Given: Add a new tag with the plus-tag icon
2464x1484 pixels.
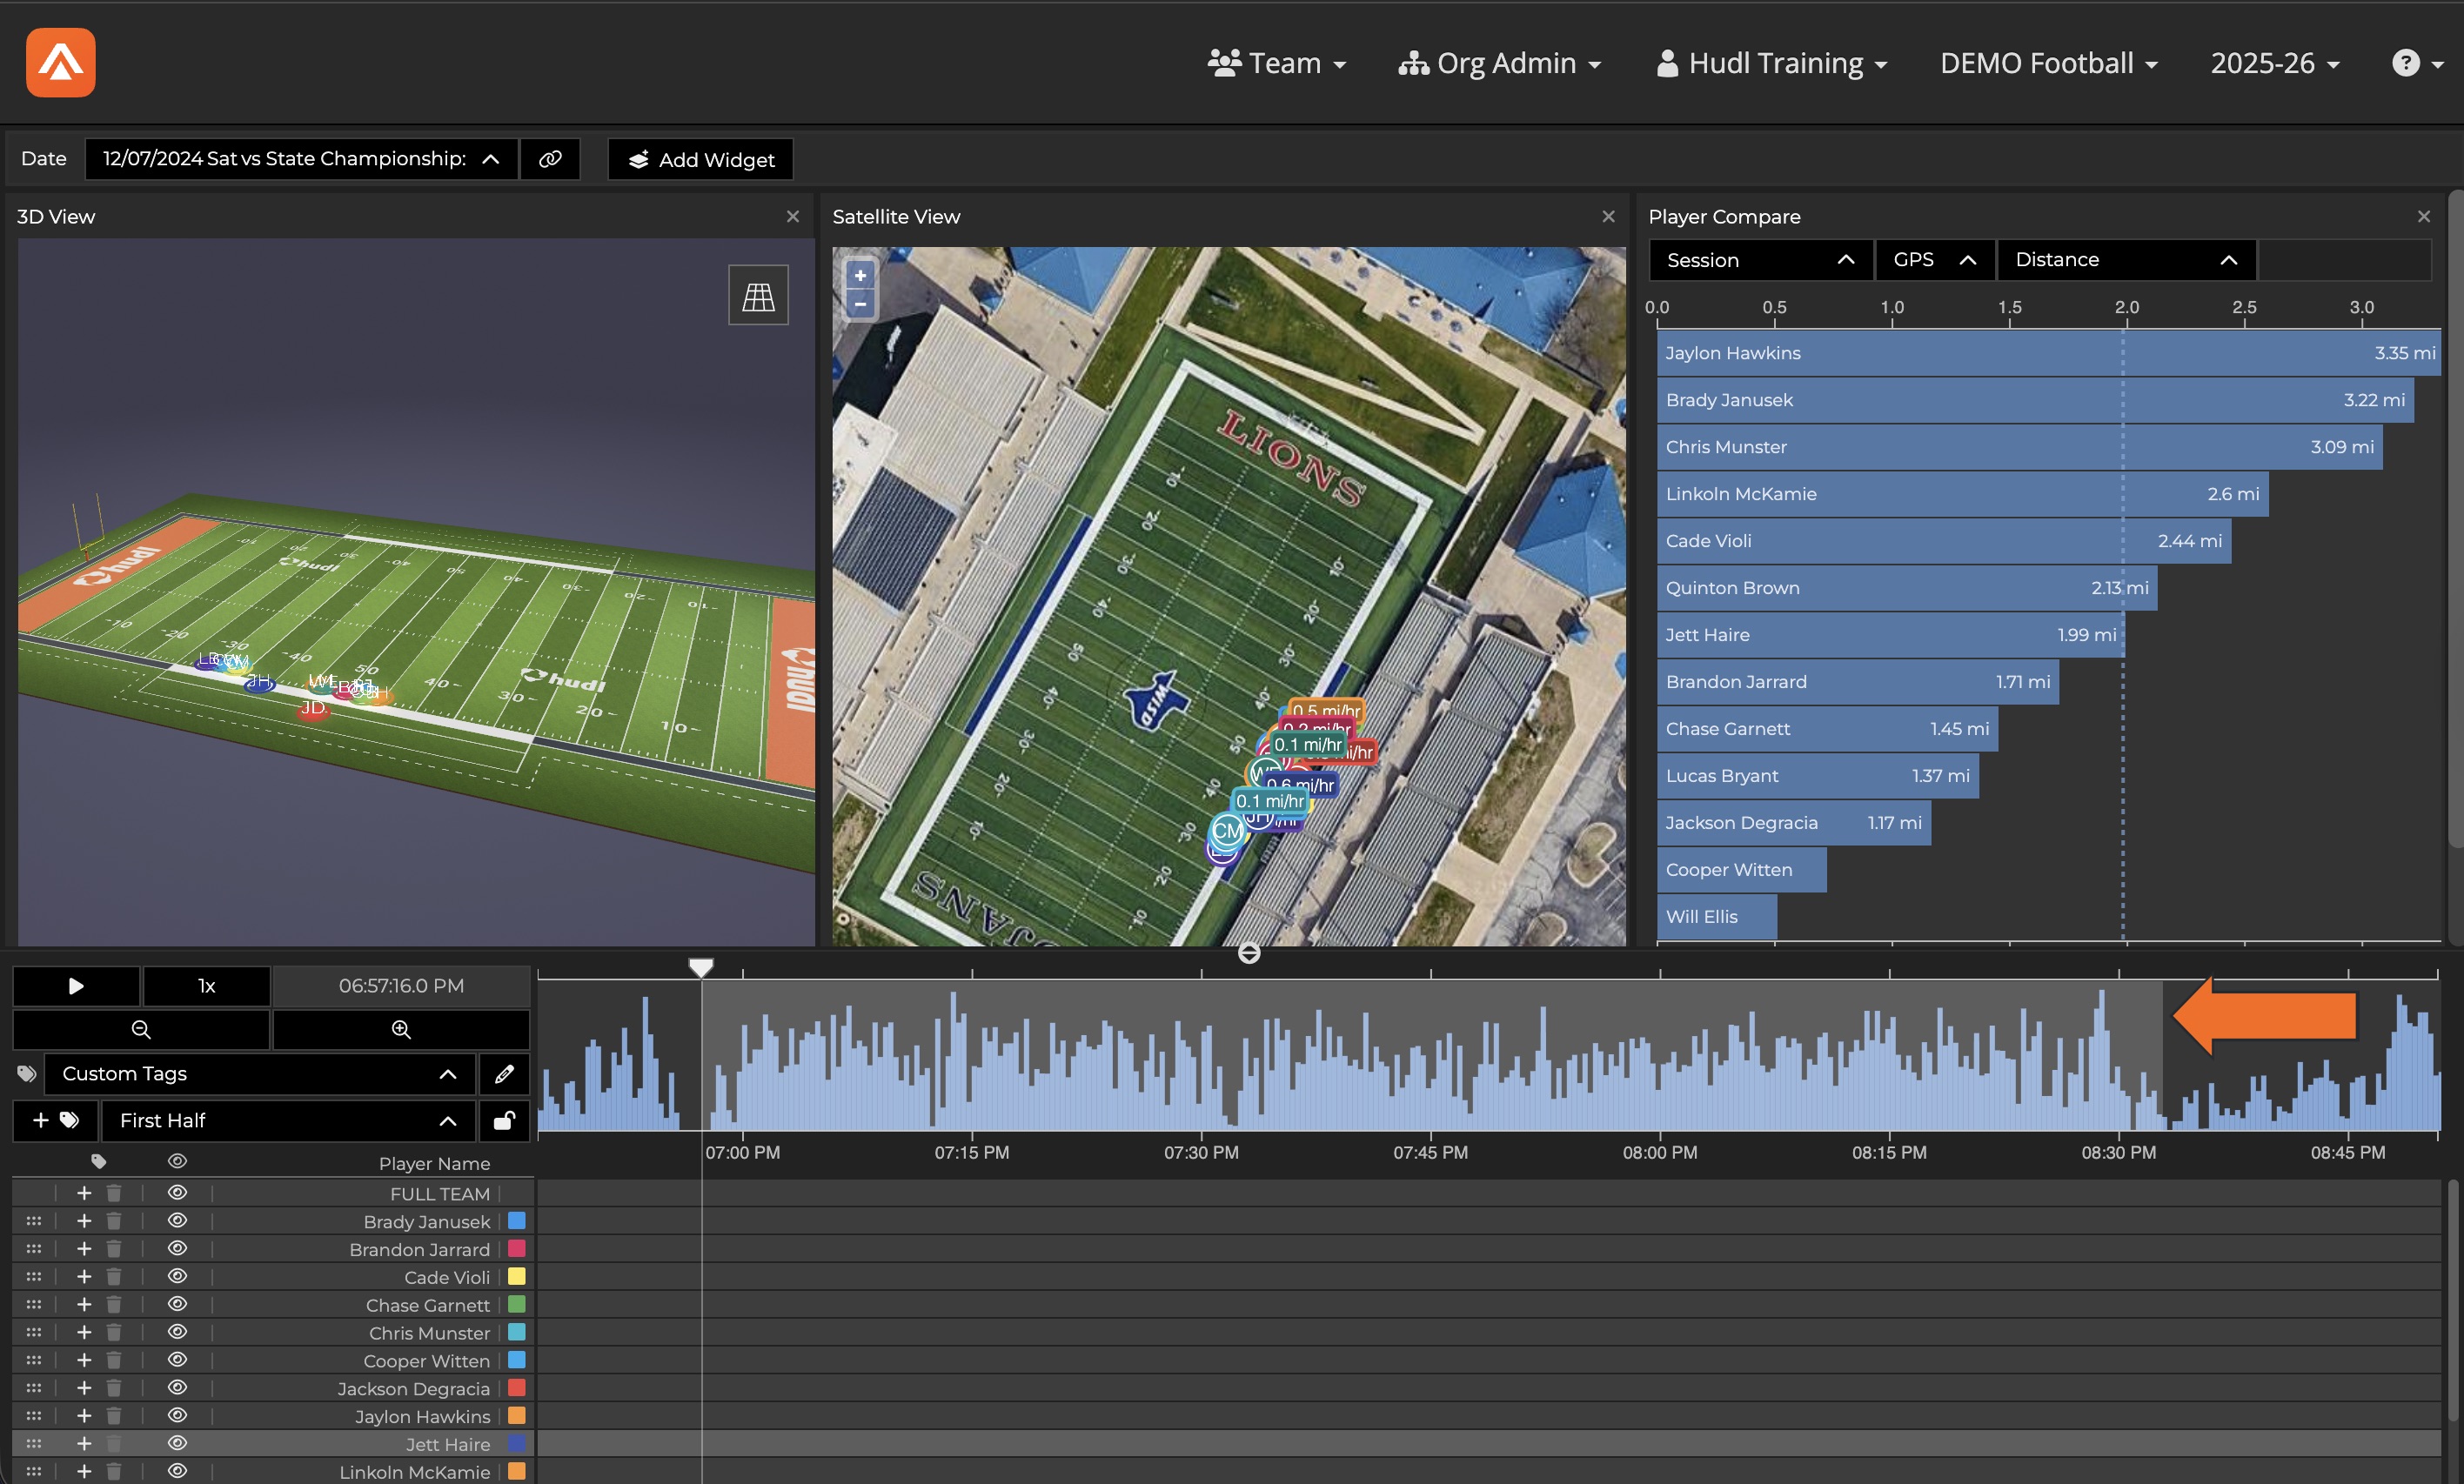Looking at the screenshot, I should coord(56,1120).
